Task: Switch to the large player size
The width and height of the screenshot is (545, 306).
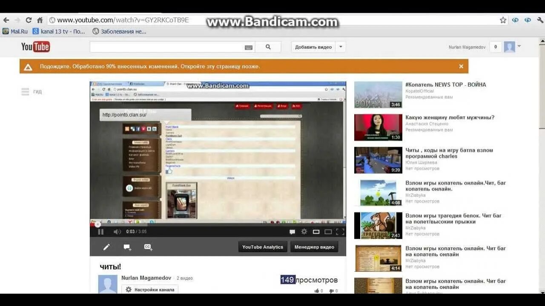Action: (x=328, y=232)
